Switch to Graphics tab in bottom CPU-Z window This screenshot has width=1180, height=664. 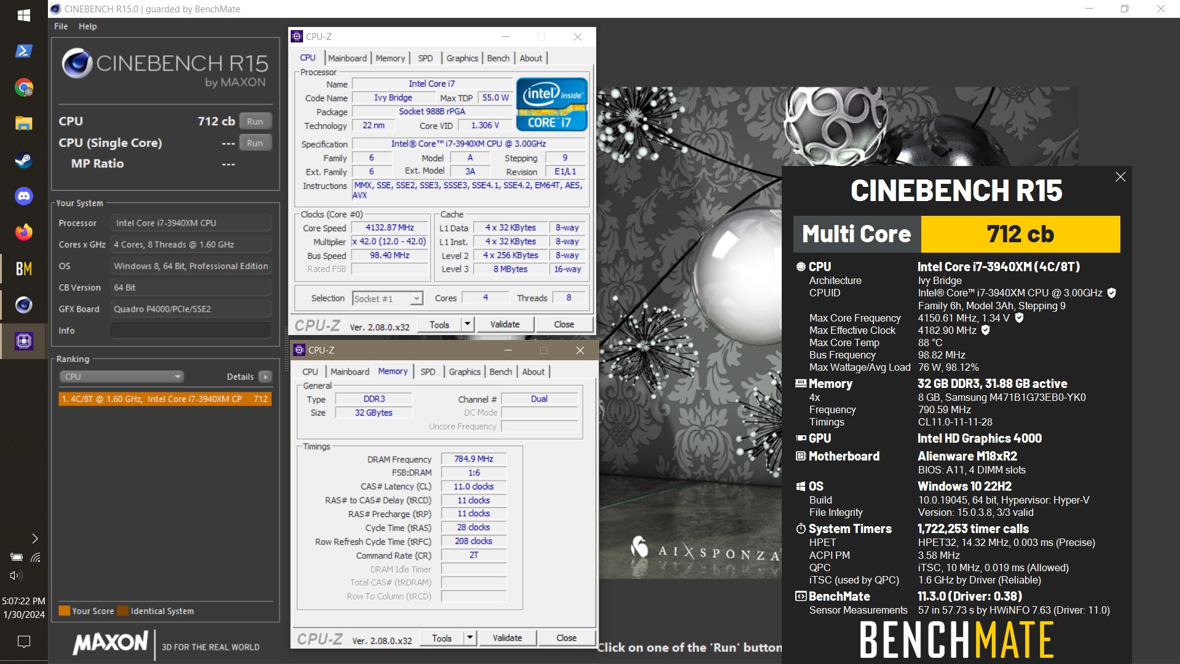pyautogui.click(x=465, y=371)
